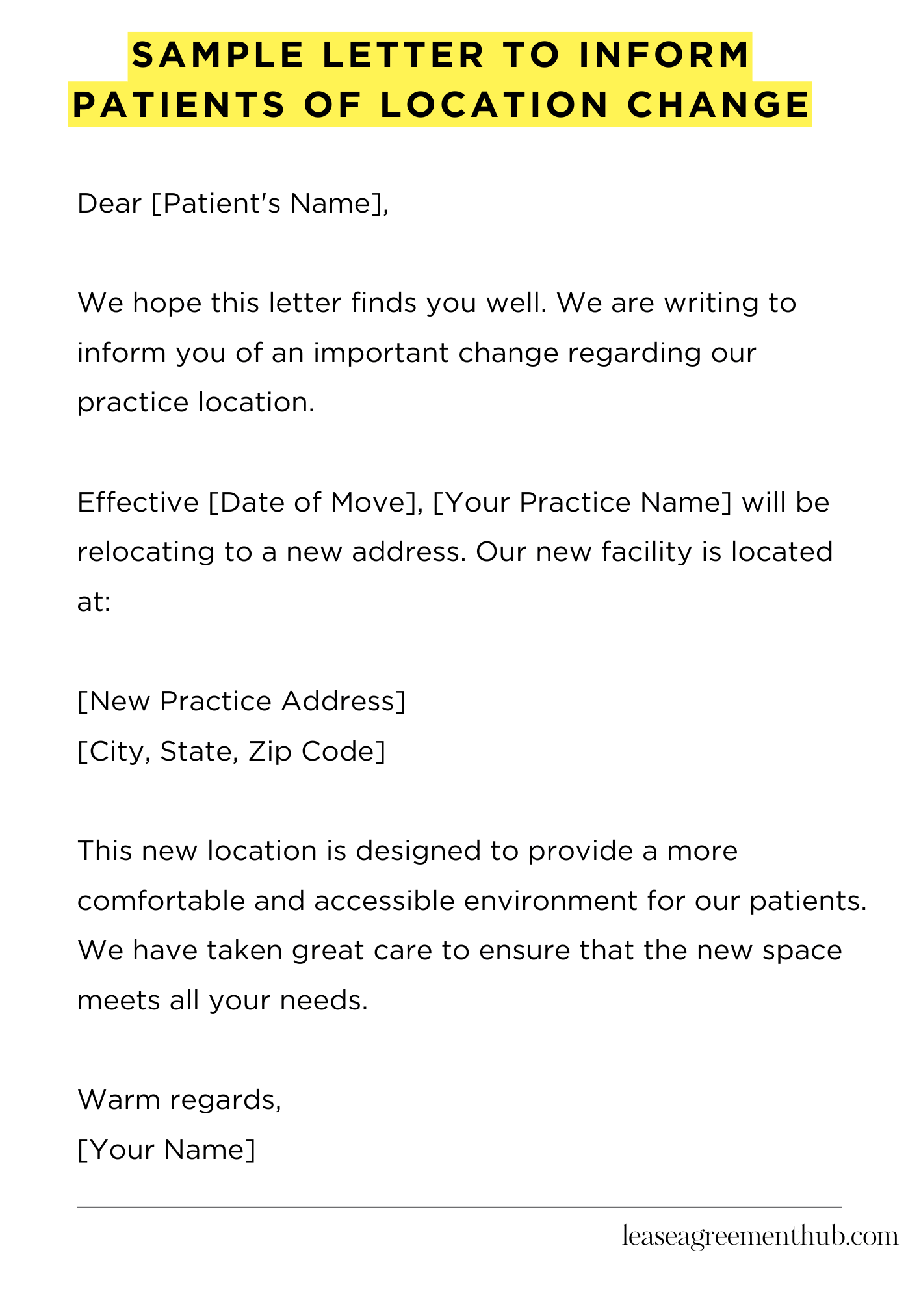Click the text "relocating to a new address"

coord(272,552)
